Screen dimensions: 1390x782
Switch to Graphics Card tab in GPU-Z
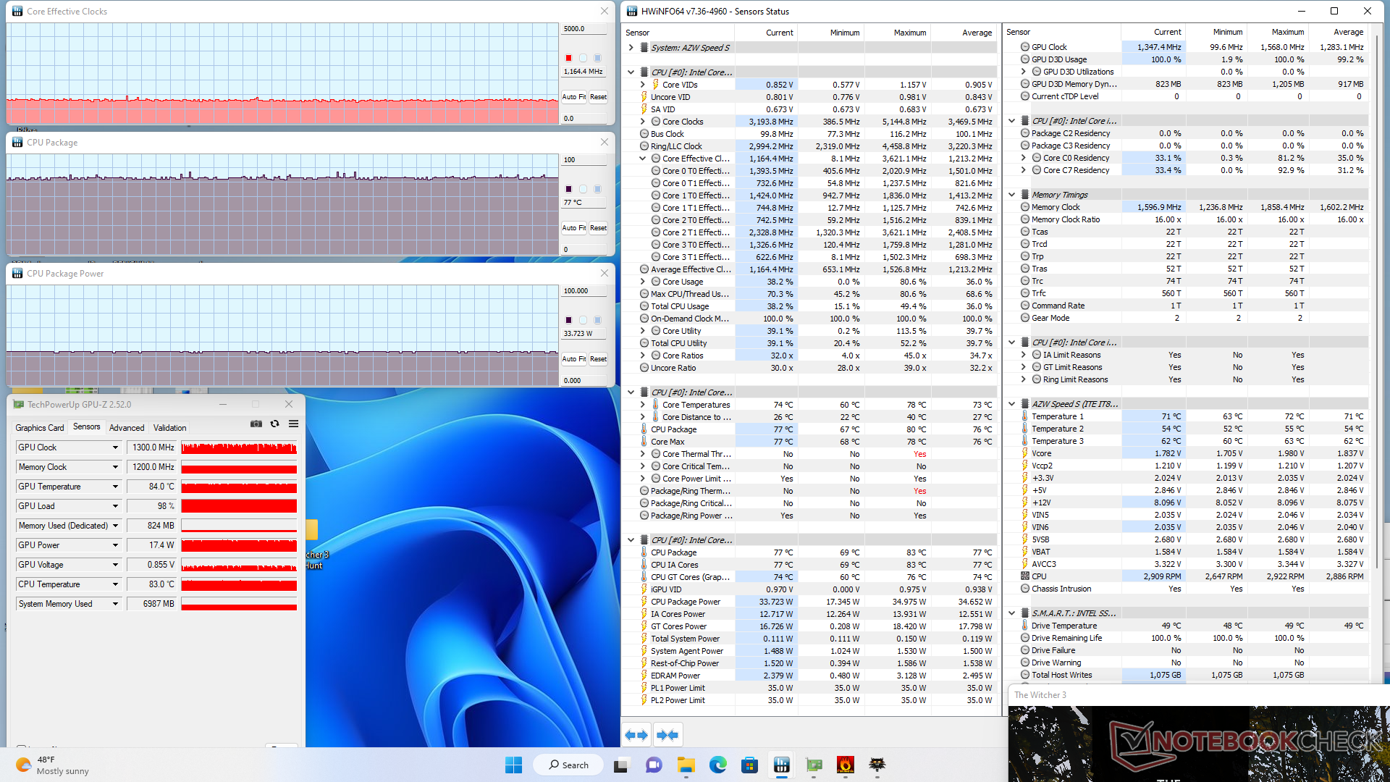40,428
